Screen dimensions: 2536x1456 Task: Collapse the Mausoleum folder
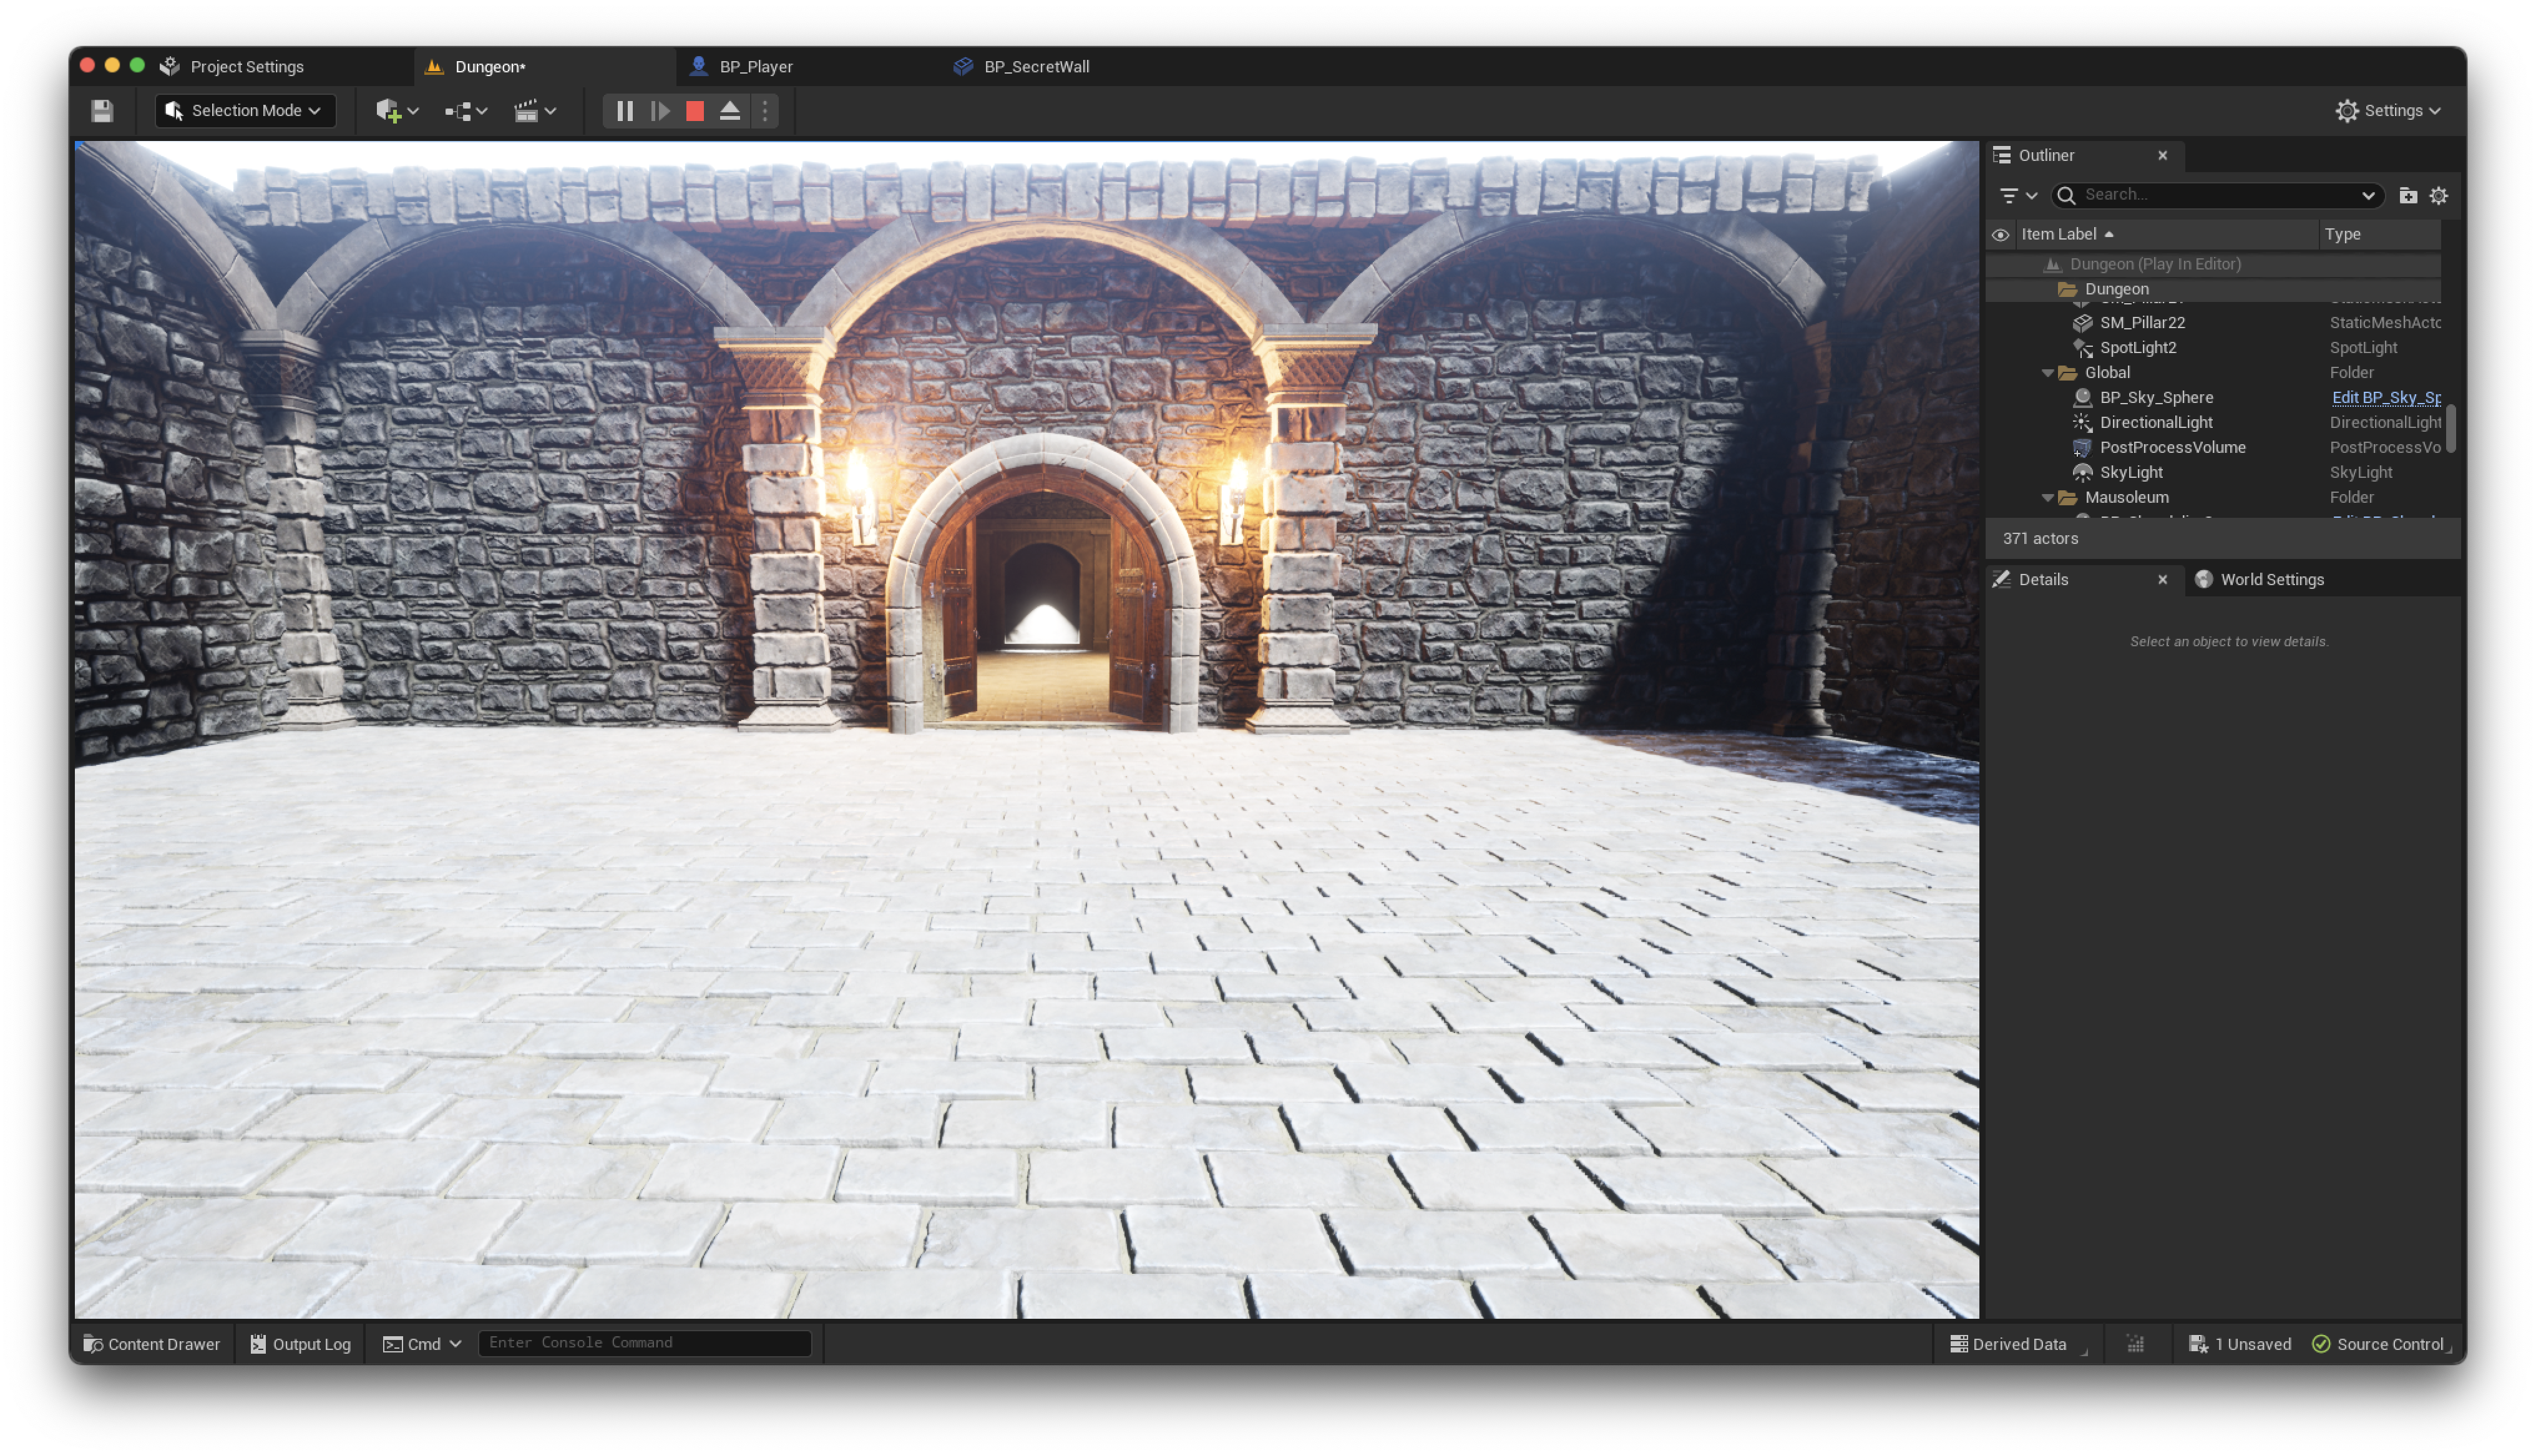2047,498
